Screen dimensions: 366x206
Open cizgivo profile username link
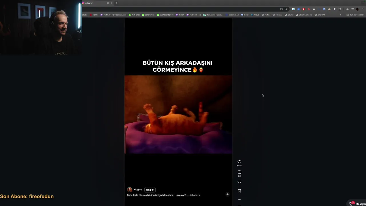pos(138,190)
